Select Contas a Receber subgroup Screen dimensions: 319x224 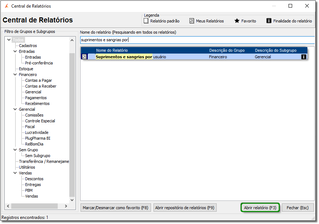(x=41, y=86)
